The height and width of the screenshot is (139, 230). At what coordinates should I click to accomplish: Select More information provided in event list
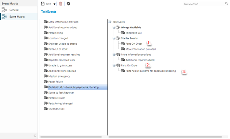(63, 22)
